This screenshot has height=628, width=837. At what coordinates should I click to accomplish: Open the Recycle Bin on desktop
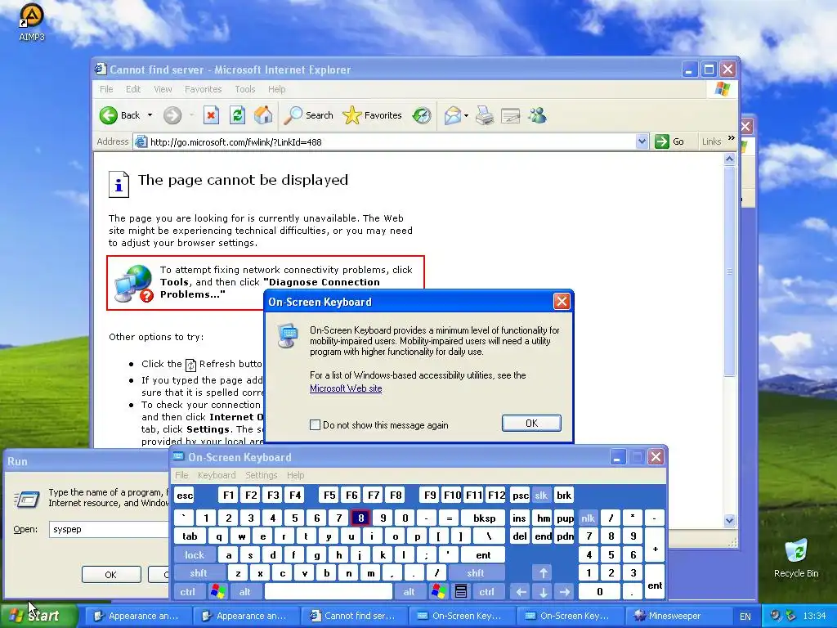[x=796, y=558]
